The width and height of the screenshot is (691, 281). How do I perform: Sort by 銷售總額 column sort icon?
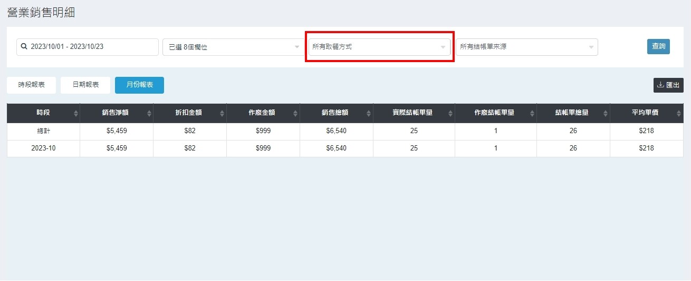tap(369, 114)
